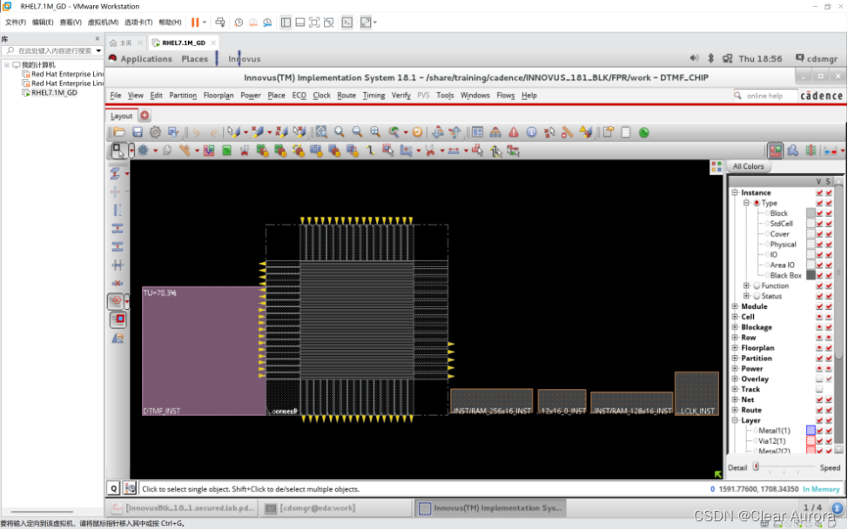Toggle Block visibility checkbox
848x530 pixels.
819,213
